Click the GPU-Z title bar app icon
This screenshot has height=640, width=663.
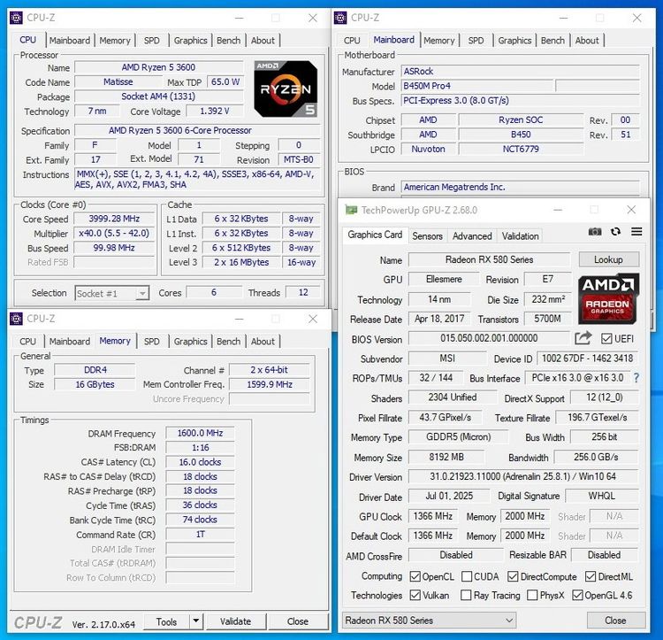351,210
